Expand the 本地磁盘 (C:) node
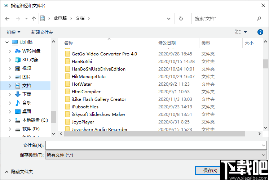This screenshot has height=180, width=269. pos(10,120)
